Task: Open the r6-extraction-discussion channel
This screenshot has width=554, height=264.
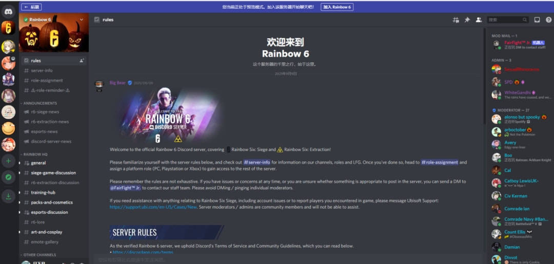Action: pyautogui.click(x=54, y=183)
